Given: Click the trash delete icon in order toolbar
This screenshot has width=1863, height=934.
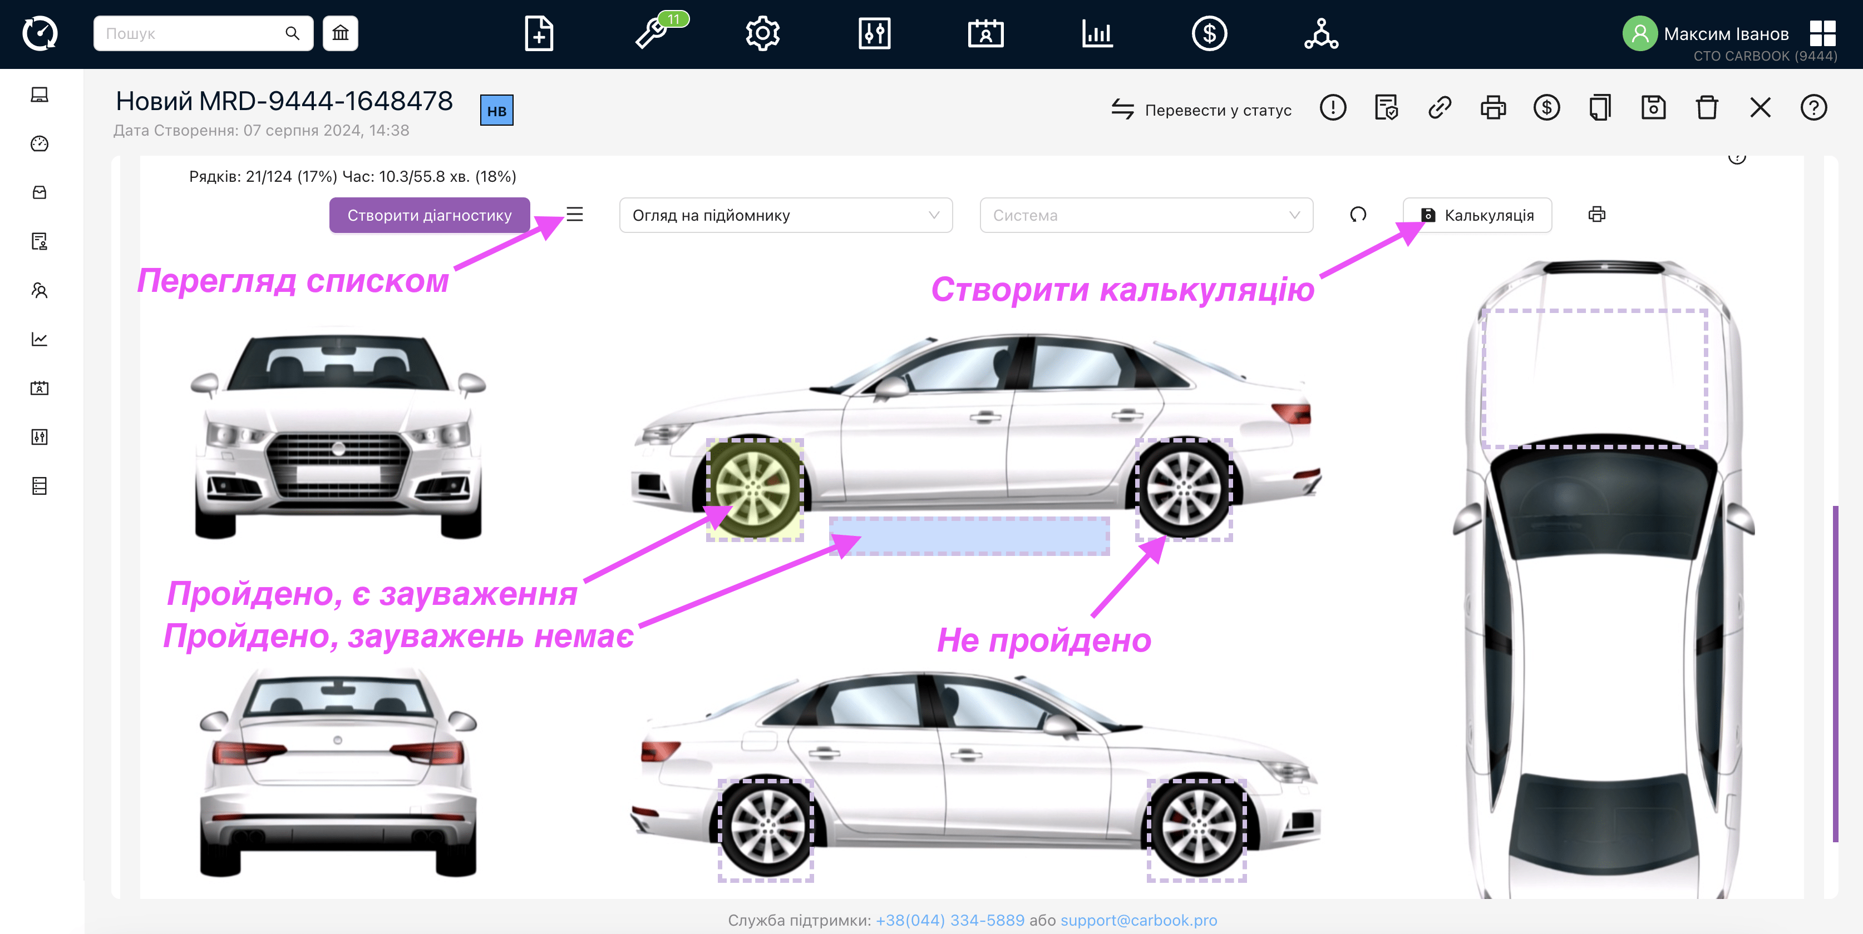Looking at the screenshot, I should (1707, 108).
